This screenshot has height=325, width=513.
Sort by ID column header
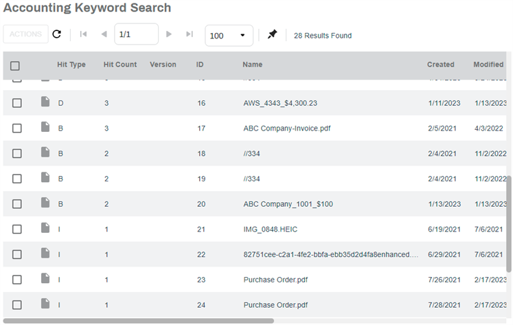tap(200, 65)
